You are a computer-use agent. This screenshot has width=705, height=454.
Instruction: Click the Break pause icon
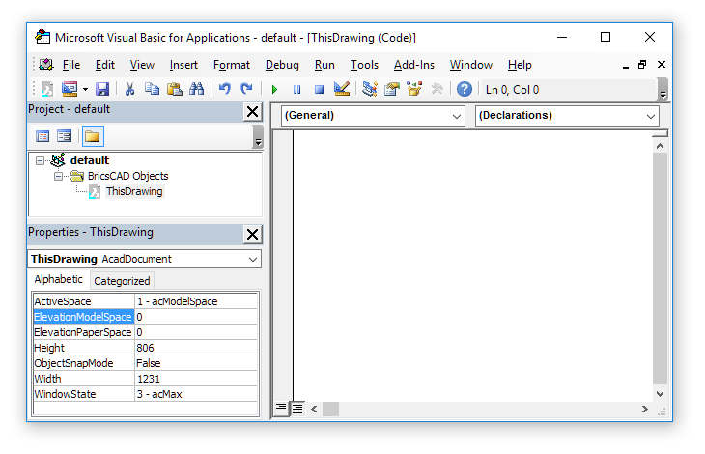[296, 89]
